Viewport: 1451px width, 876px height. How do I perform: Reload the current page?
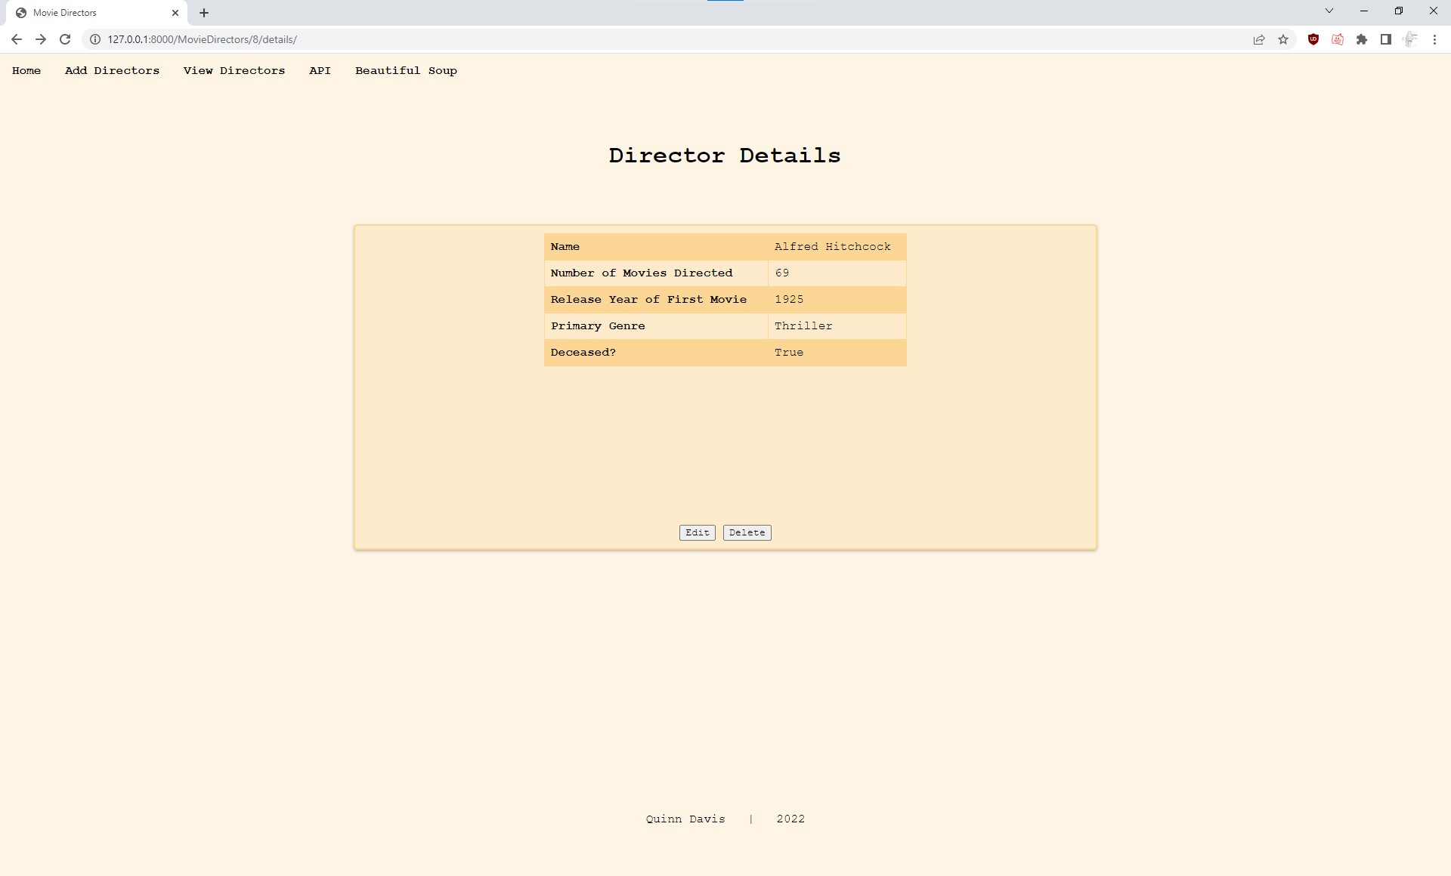click(x=65, y=39)
